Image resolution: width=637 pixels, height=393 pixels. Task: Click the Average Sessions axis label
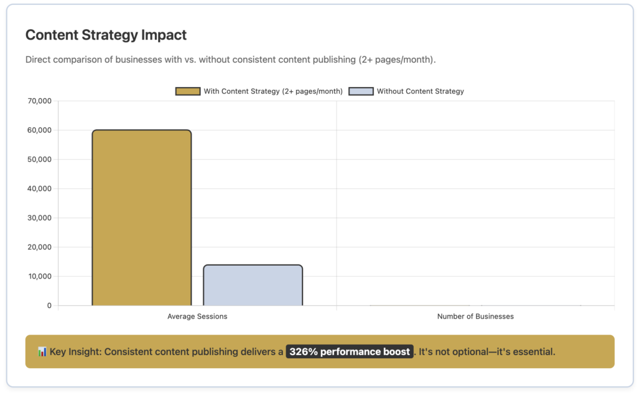(x=197, y=317)
